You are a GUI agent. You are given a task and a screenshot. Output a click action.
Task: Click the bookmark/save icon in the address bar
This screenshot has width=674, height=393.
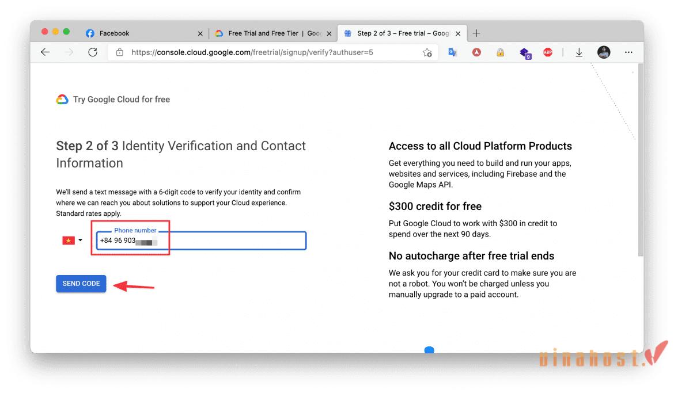click(x=427, y=52)
